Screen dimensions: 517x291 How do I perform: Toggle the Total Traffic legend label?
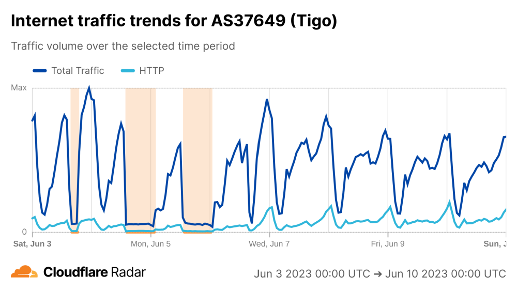[x=78, y=71]
